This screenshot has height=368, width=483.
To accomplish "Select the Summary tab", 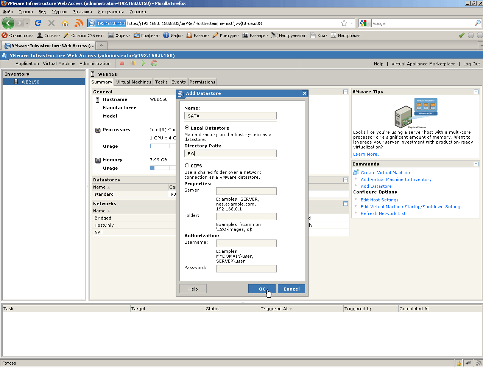I will pyautogui.click(x=102, y=82).
